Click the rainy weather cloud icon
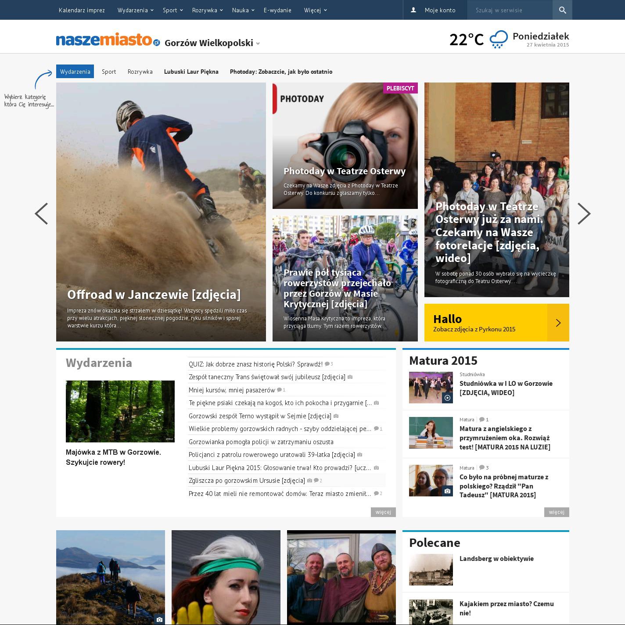This screenshot has height=625, width=625. pyautogui.click(x=499, y=40)
